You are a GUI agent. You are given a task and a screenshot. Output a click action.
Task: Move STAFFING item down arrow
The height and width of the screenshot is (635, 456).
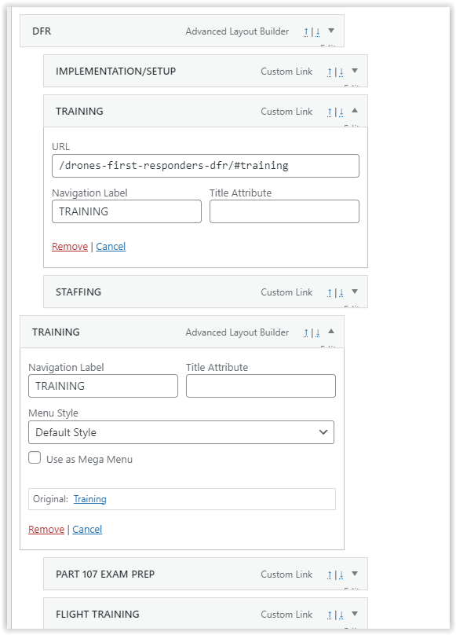(341, 292)
